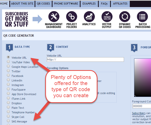The width and height of the screenshot is (151, 125).
Task: Select the iTunes Link radio button
Action: 8,98
